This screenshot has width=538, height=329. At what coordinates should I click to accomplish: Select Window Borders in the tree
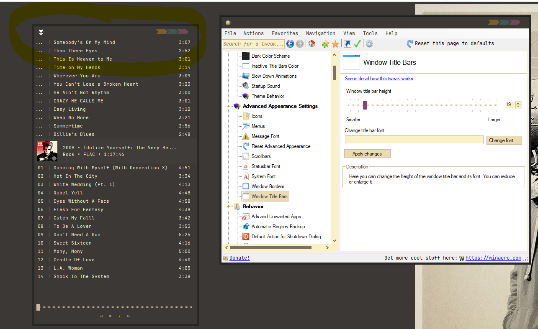click(268, 186)
